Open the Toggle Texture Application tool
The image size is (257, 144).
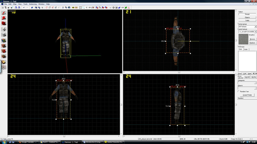click(x=4, y=41)
